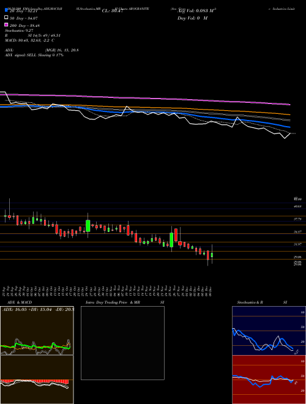
Task: Click the 'ADX signal: SELL Slowing @ 17%' text
Action: [x=34, y=55]
